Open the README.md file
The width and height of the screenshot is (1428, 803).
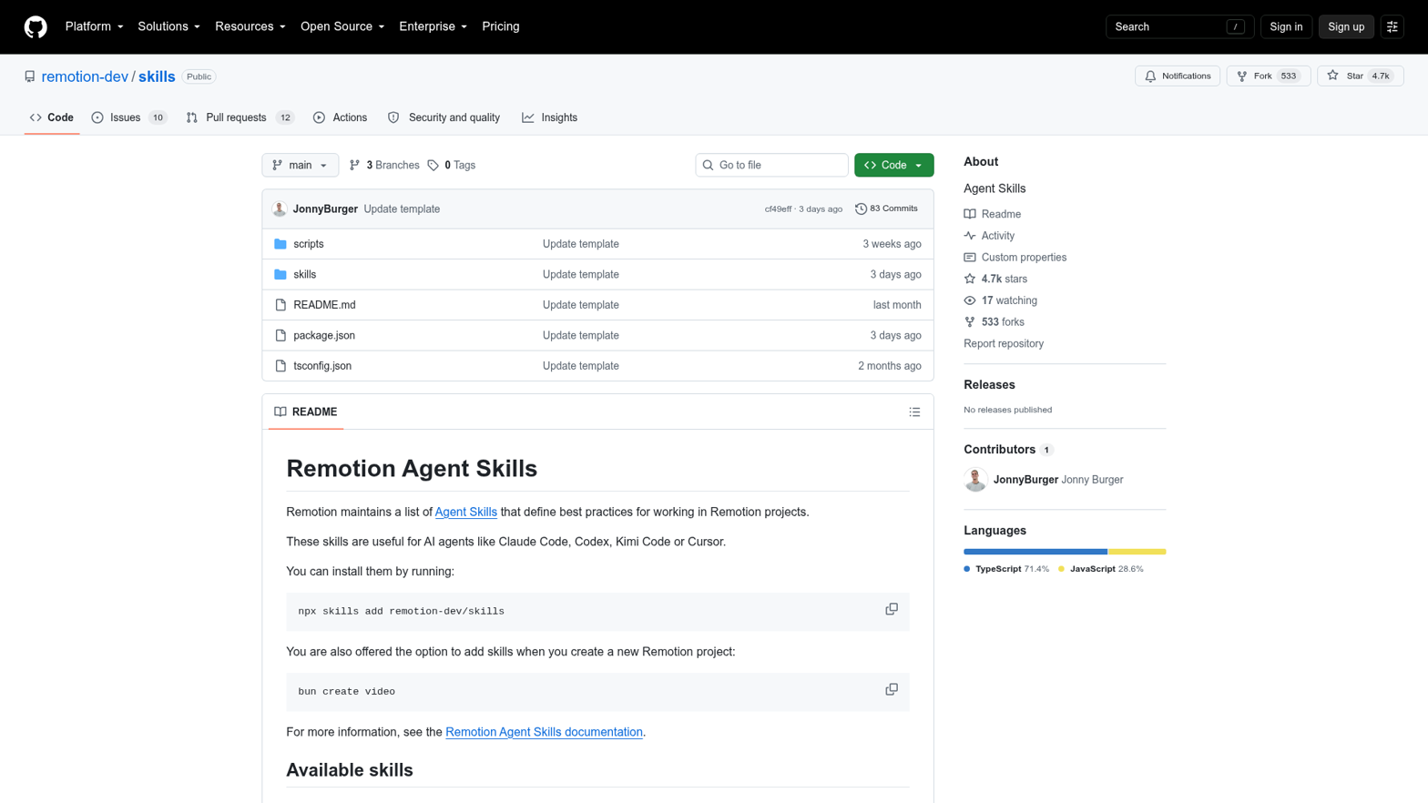324,305
